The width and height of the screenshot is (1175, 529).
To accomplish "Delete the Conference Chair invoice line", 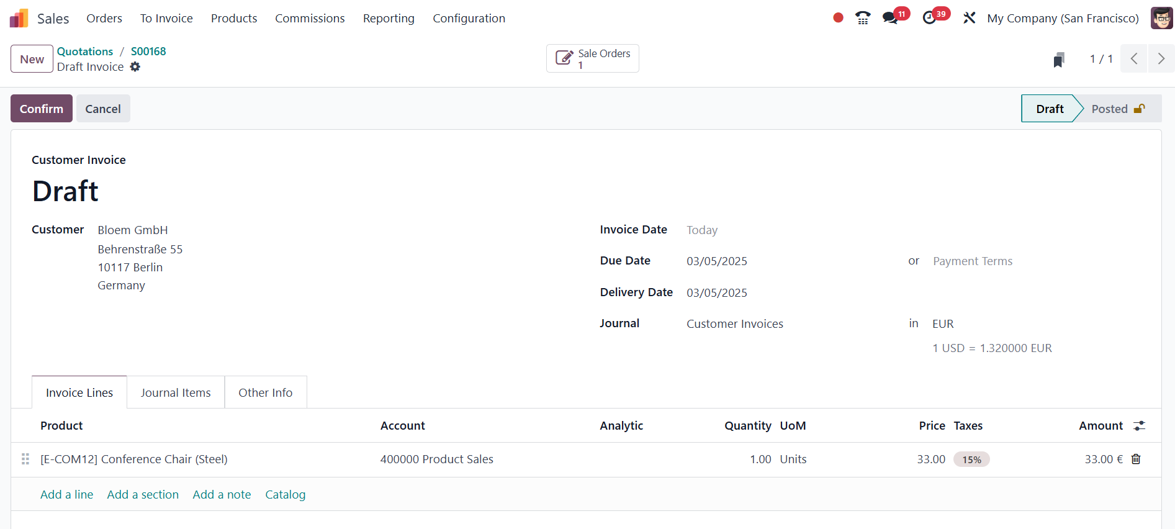I will coord(1136,459).
